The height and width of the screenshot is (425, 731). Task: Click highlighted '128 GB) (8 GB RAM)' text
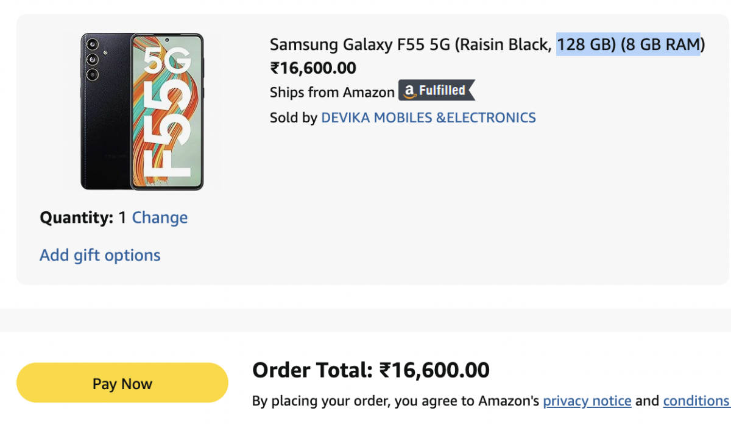(628, 44)
